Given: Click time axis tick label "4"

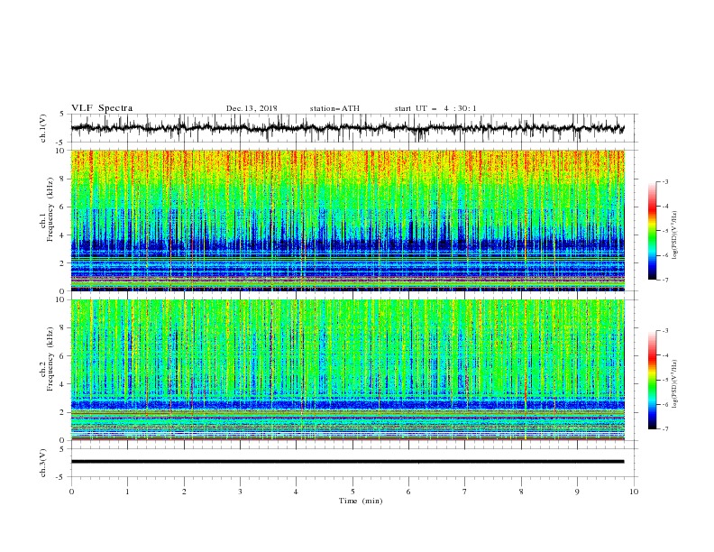Looking at the screenshot, I should click(296, 492).
